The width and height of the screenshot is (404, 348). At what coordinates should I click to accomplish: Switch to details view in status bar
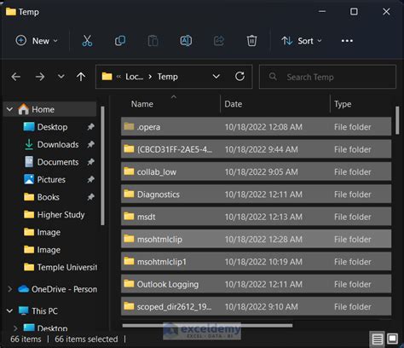(378, 339)
